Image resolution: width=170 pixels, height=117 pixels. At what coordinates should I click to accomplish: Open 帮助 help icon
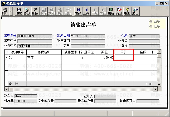(x=127, y=11)
